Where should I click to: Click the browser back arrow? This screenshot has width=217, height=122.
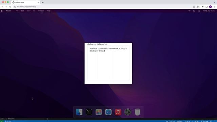[x=2, y=7]
